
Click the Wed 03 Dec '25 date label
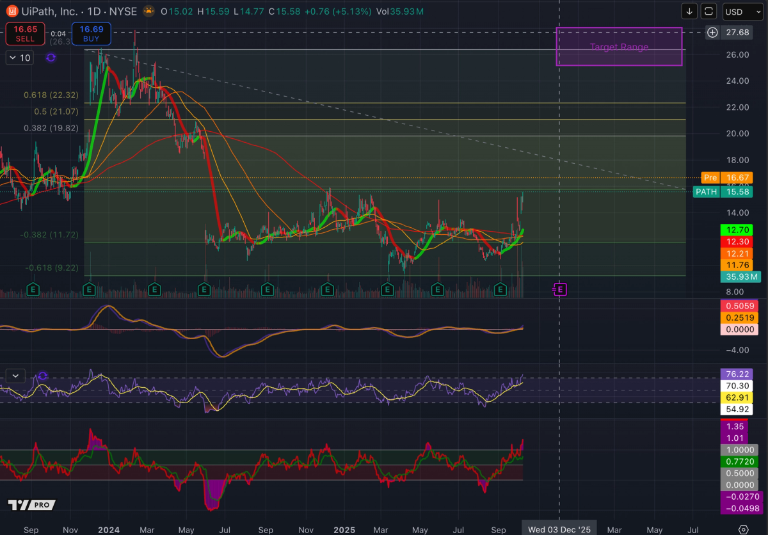point(559,529)
